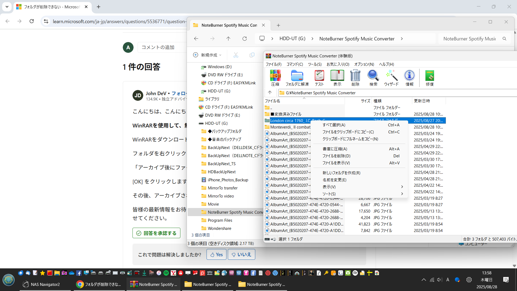Click the Explorer up-directory arrow
Viewport: 517px width, 291px height.
(228, 39)
